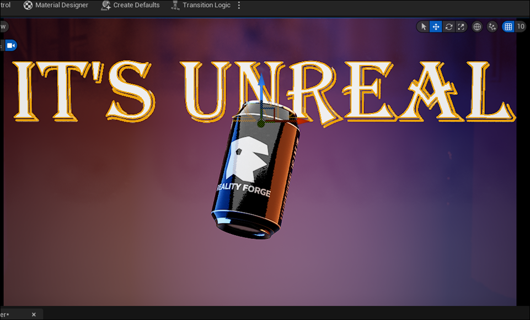
Task: Close the bottom document tab
Action: (x=34, y=314)
